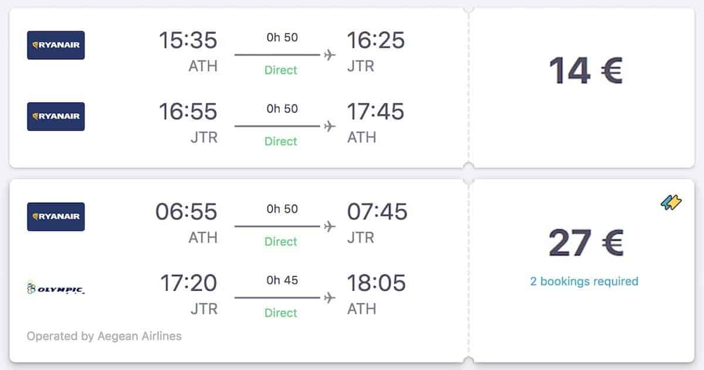Click "Operated by Aegean Airlines" note
704x370 pixels.
(104, 337)
